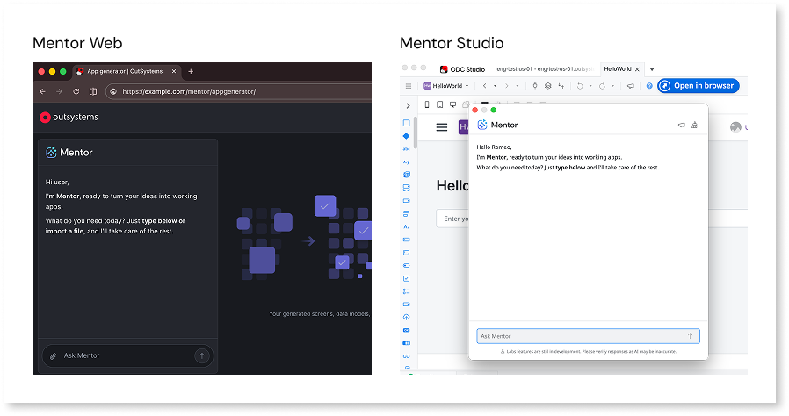Click megaphone feedback icon in Studio toolbar
Image resolution: width=789 pixels, height=416 pixels.
pos(631,86)
